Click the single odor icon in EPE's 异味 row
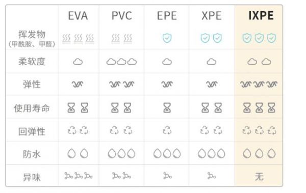The image size is (306, 193). (x=167, y=176)
